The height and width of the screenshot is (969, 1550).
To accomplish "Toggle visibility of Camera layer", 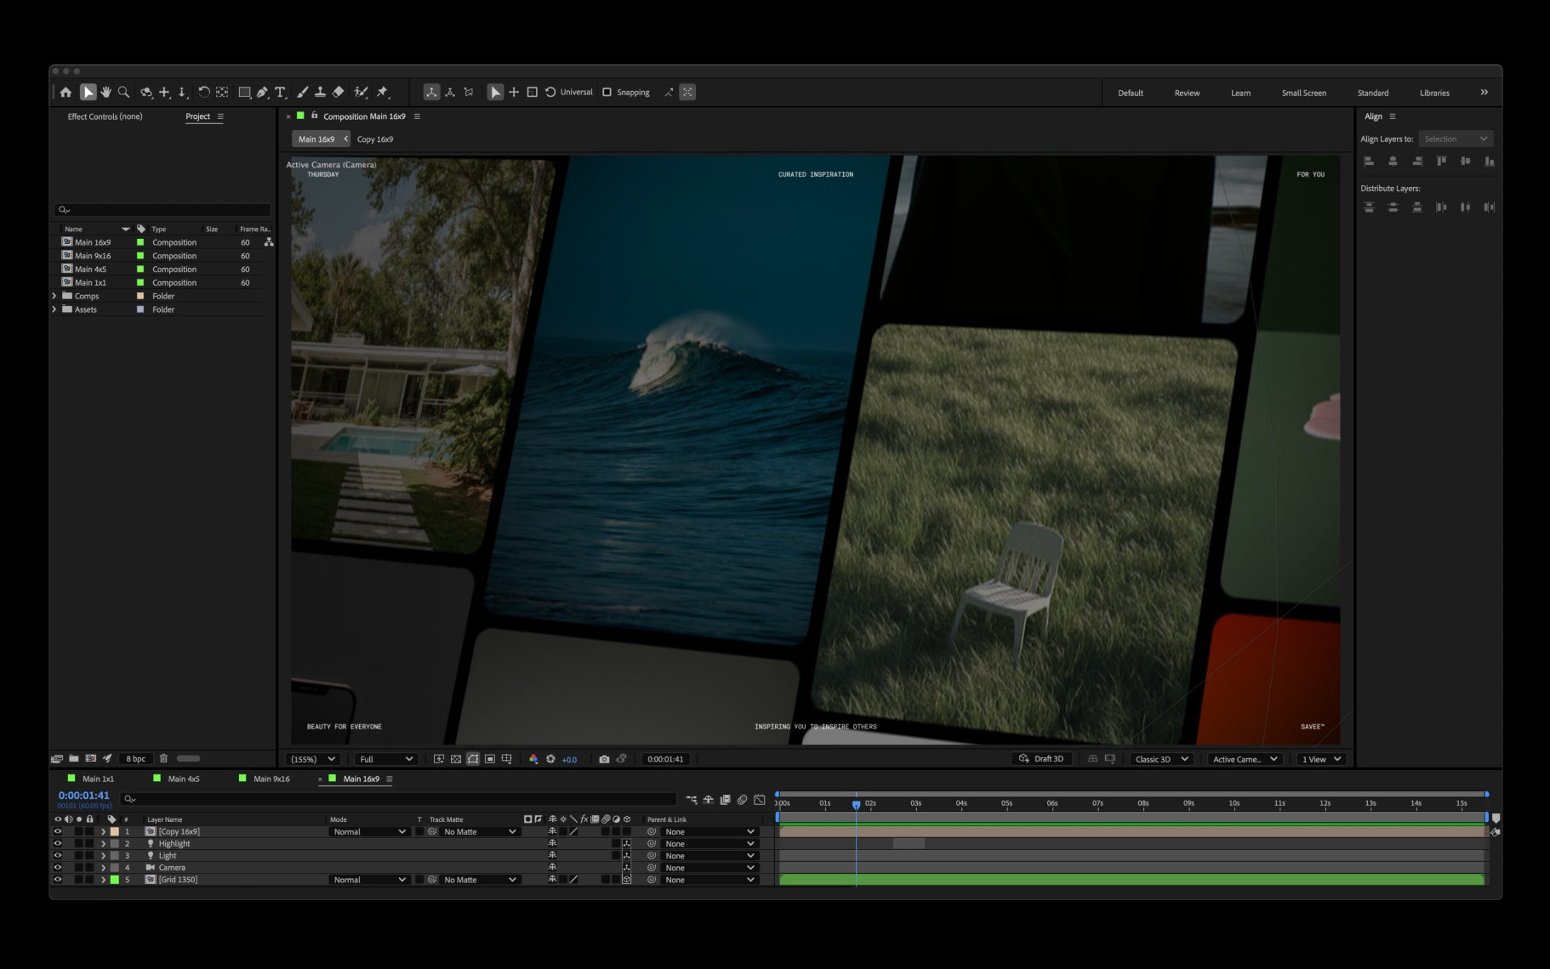I will (x=58, y=868).
